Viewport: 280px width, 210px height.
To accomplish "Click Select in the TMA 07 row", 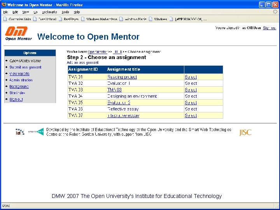I will (x=191, y=115).
